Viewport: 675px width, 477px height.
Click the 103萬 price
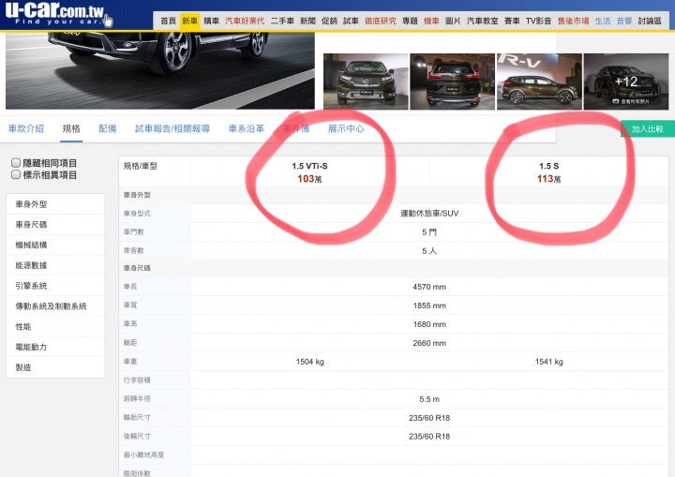(309, 179)
